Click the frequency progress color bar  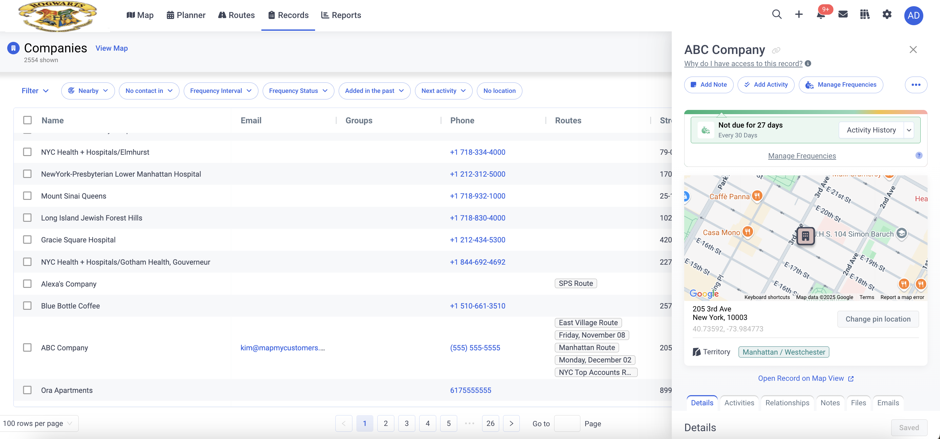point(805,112)
